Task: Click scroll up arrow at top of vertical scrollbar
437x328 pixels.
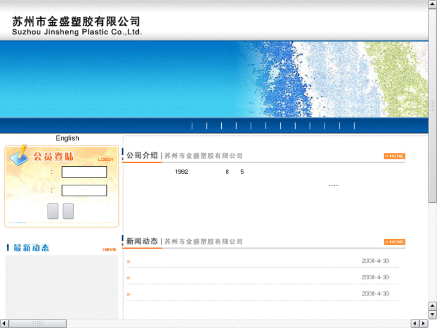Action: [x=433, y=4]
